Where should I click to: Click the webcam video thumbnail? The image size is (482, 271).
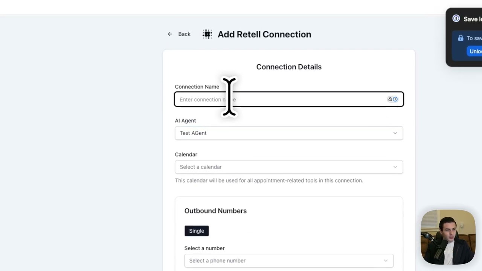pos(448,237)
